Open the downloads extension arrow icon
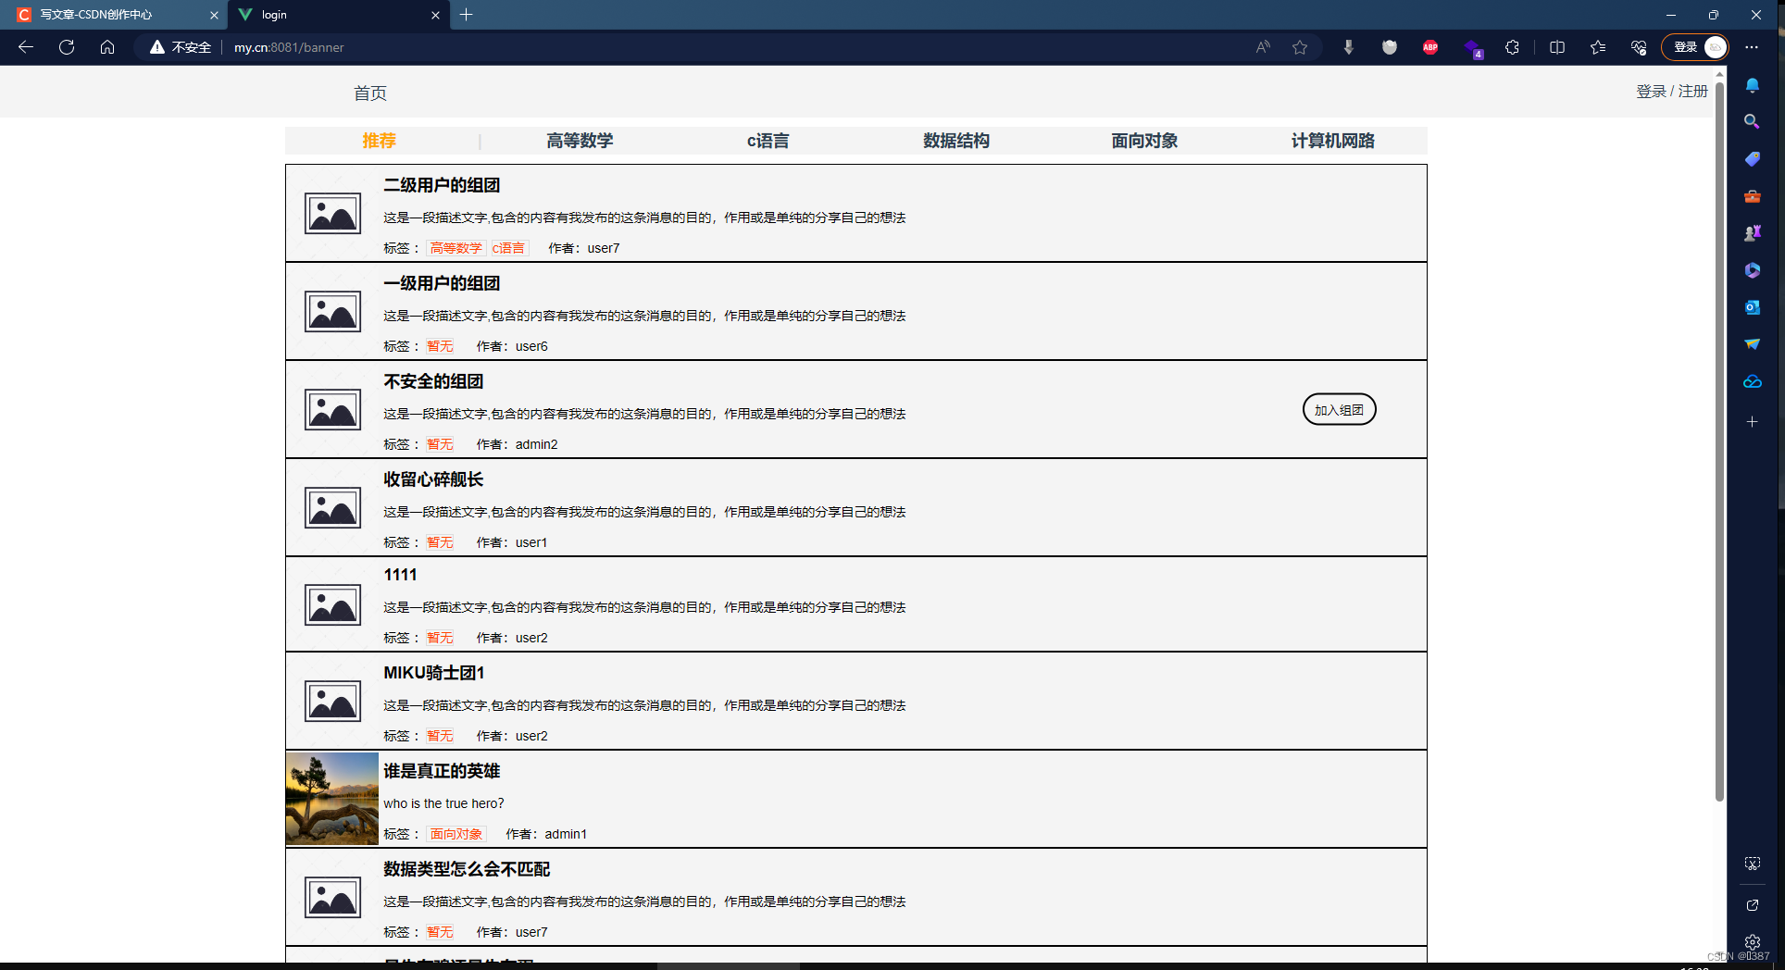The image size is (1785, 970). pyautogui.click(x=1348, y=47)
